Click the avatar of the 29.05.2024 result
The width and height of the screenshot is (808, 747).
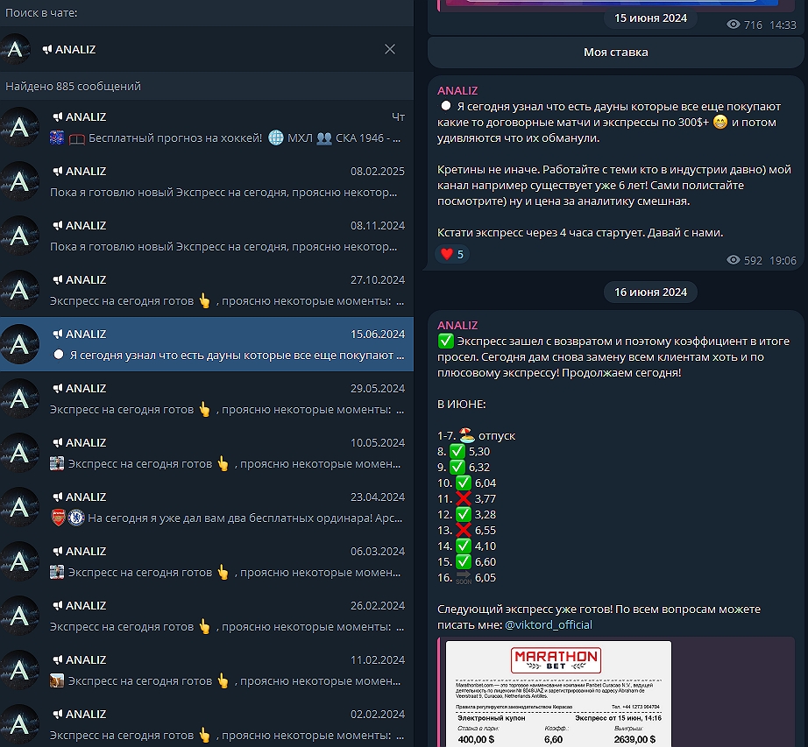19,398
